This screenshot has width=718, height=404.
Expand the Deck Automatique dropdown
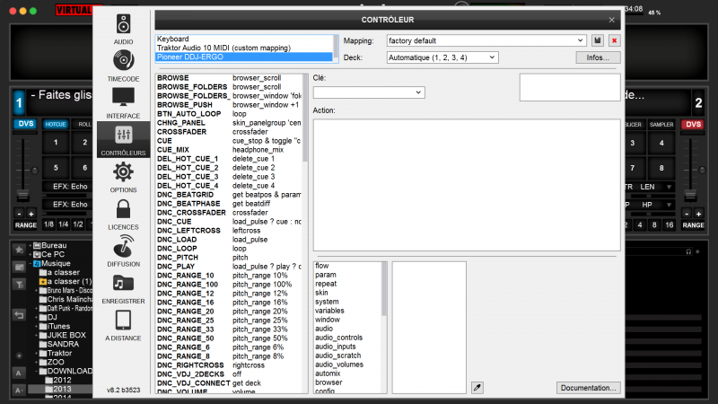(441, 57)
